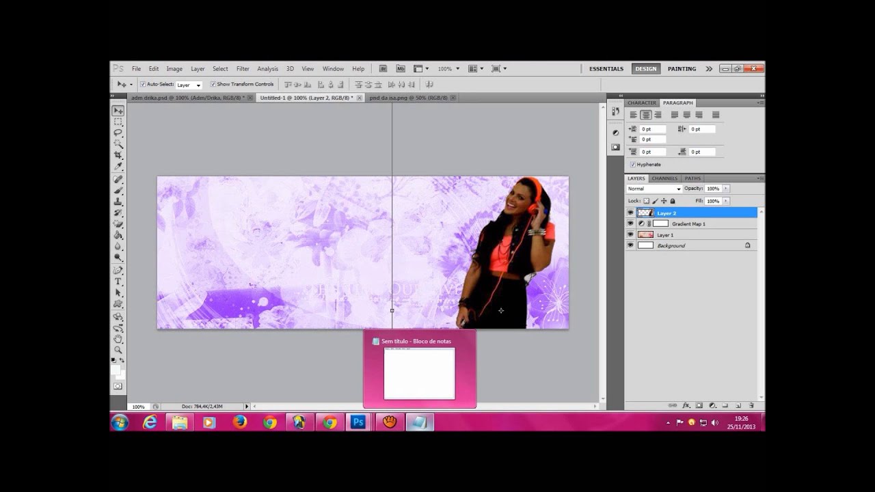Toggle the Show Transform Controls checkbox
This screenshot has height=492, width=875.
coord(213,84)
